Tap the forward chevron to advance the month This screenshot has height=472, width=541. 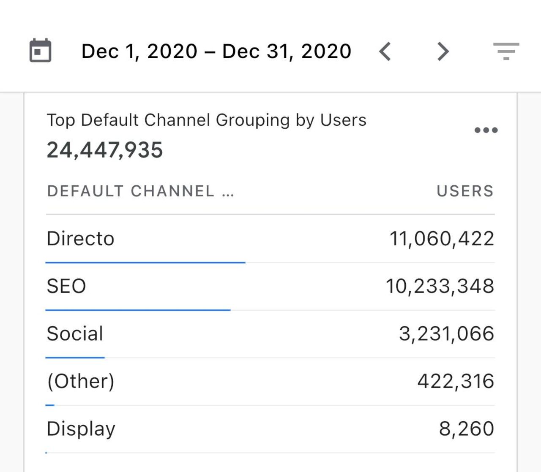coord(442,51)
